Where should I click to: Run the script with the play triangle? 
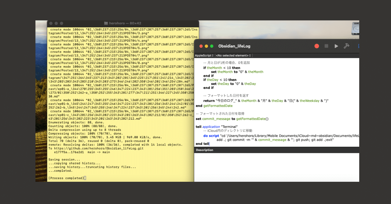pyautogui.click(x=336, y=46)
